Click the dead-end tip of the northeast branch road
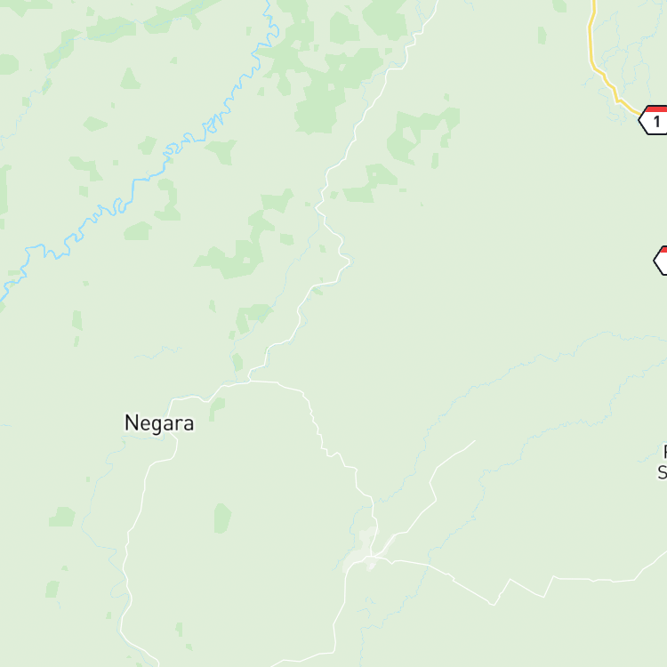Image resolution: width=667 pixels, height=667 pixels. 475,441
